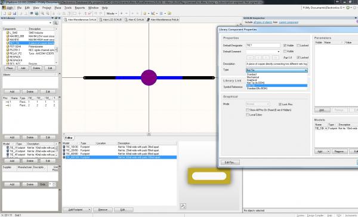Click the POT-SEMI component icon

(x=8, y=46)
